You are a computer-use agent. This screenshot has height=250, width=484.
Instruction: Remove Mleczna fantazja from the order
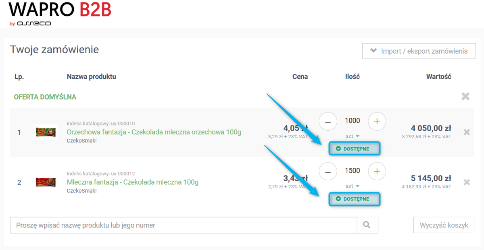467,182
